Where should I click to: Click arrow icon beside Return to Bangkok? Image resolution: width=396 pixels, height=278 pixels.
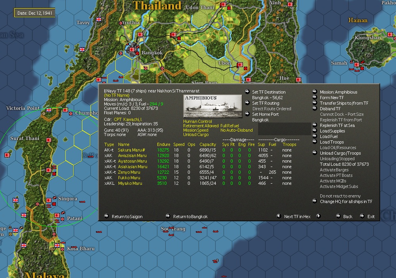[168, 217]
